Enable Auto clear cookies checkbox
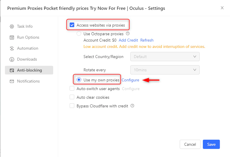 [x=72, y=97]
